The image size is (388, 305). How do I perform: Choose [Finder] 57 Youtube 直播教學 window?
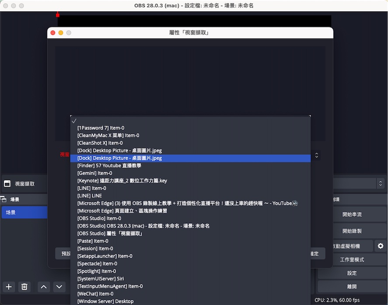coord(190,166)
